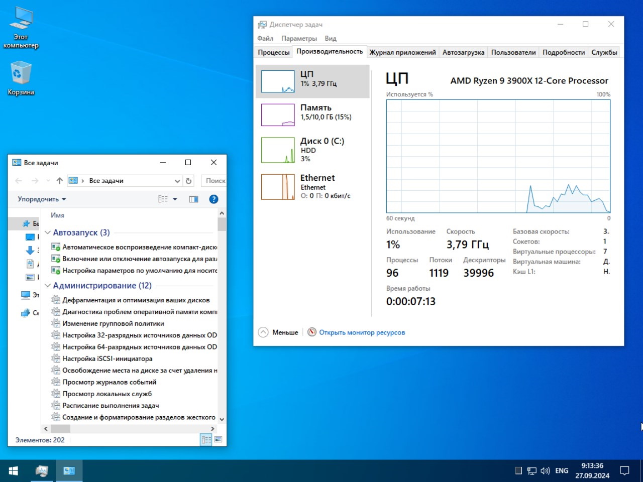The height and width of the screenshot is (482, 643).
Task: Select Расписание выполнения задач item
Action: [105, 406]
